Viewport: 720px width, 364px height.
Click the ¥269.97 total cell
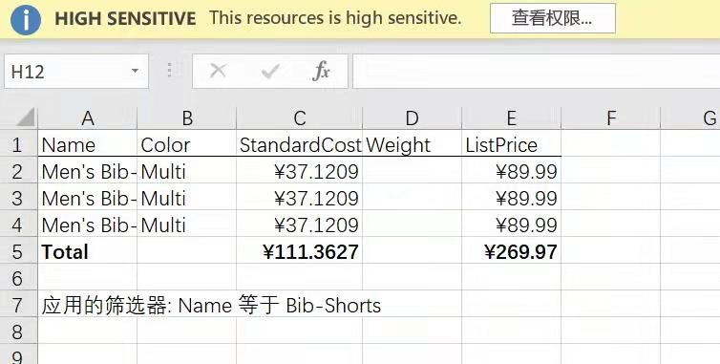point(511,251)
